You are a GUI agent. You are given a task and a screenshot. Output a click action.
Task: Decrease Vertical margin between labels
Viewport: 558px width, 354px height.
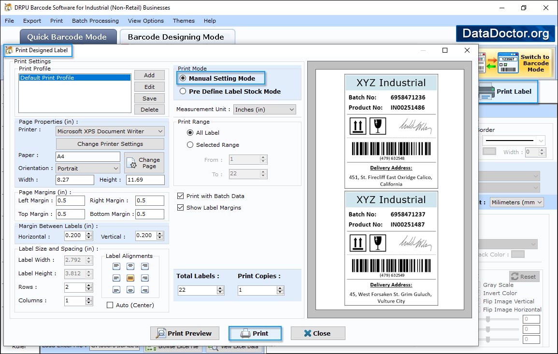pyautogui.click(x=160, y=238)
